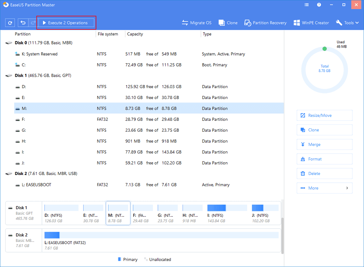Viewport: 364px width, 267px height.
Task: Select the H: partition row
Action: pos(149,141)
